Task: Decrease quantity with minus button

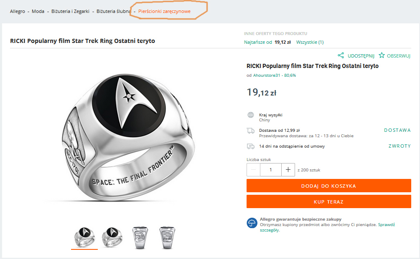Action: [x=254, y=170]
